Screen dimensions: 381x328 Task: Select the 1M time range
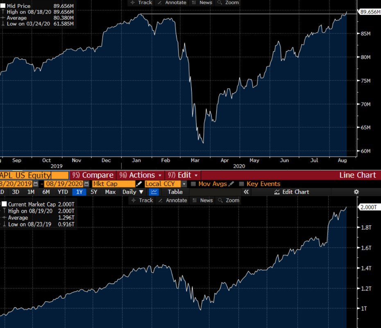(x=31, y=192)
